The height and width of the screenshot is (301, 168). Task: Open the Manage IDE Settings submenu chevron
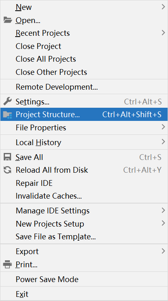click(x=163, y=211)
